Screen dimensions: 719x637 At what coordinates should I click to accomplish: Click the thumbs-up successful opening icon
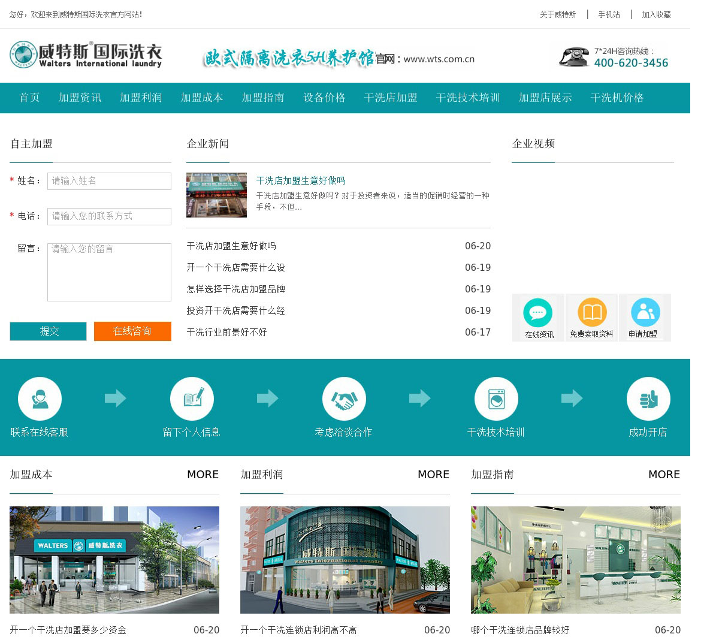click(648, 399)
